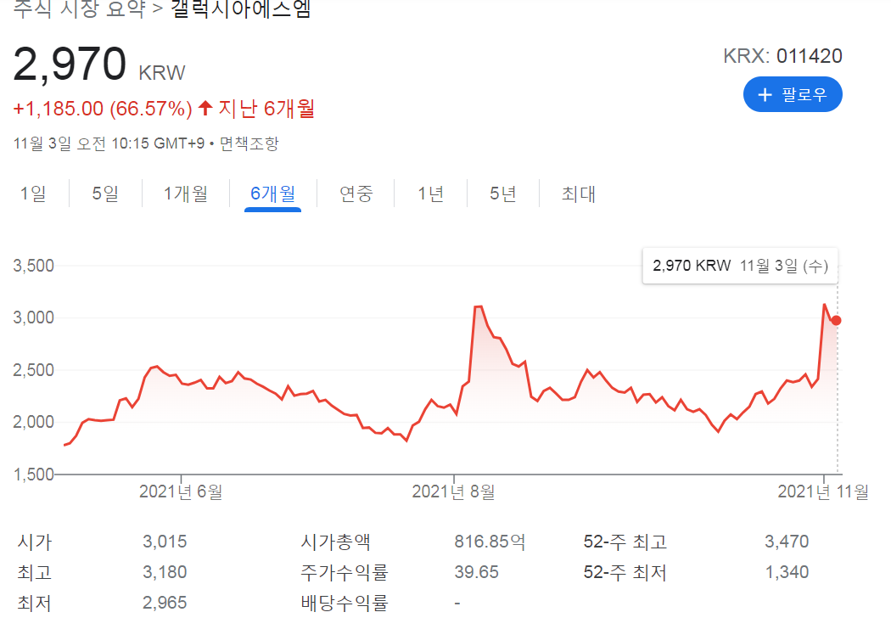The height and width of the screenshot is (629, 891).
Task: Click the 3,470 52-week high value
Action: click(787, 542)
